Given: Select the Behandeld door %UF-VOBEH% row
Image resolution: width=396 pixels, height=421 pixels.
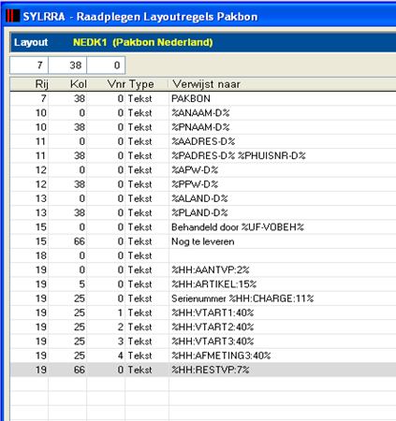Looking at the screenshot, I should click(x=203, y=227).
